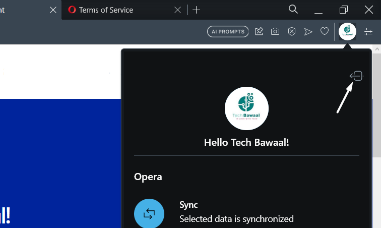
Task: Click 'Selected data is synchronized' text
Action: pos(236,219)
